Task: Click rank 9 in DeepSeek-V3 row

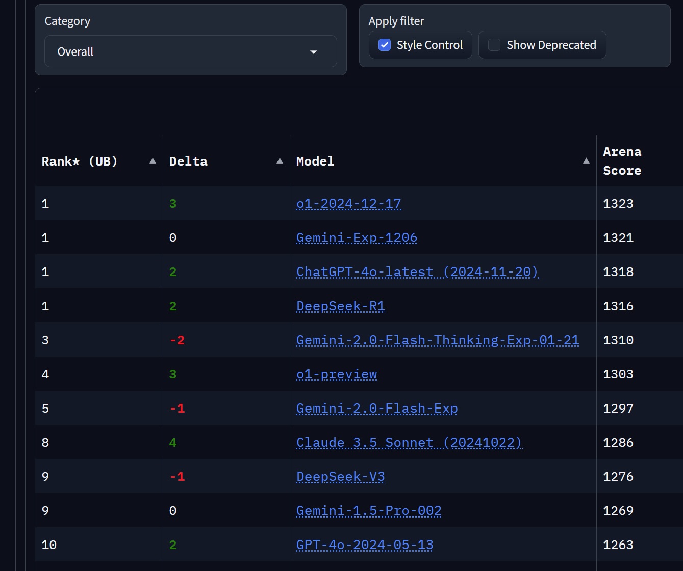Action: [45, 477]
